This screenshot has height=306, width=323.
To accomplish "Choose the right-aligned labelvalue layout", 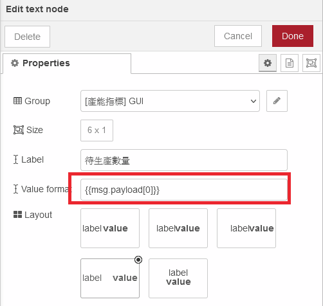I will (246, 228).
